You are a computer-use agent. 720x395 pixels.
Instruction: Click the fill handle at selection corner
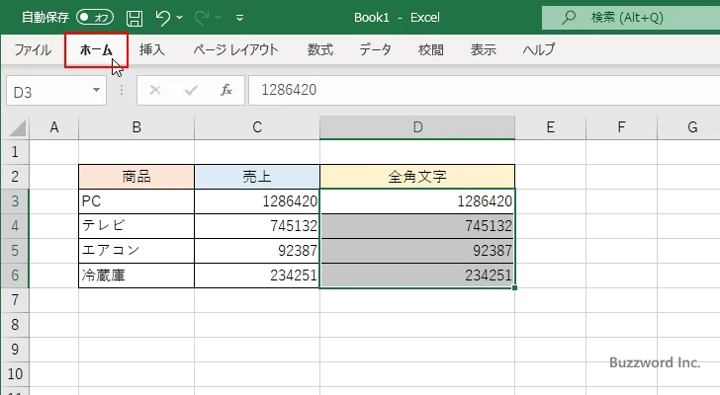(514, 287)
